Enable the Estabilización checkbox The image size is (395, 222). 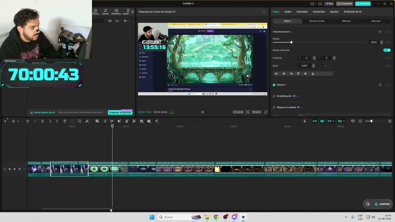pos(274,96)
